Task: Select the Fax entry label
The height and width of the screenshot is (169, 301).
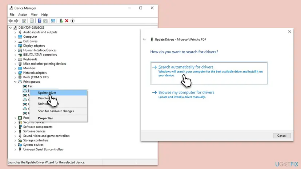Action: [30, 86]
